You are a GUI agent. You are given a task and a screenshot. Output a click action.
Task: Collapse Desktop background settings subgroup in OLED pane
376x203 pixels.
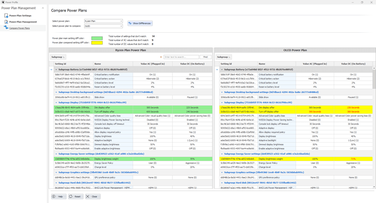tap(222, 92)
